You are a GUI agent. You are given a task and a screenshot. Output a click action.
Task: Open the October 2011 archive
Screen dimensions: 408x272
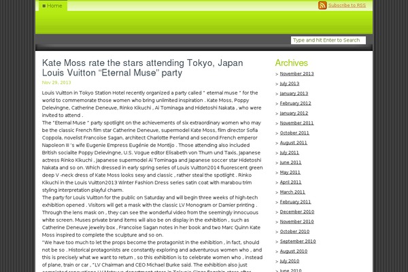(x=294, y=133)
